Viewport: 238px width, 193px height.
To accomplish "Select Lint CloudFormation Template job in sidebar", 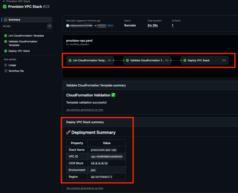I will pyautogui.click(x=26, y=36).
